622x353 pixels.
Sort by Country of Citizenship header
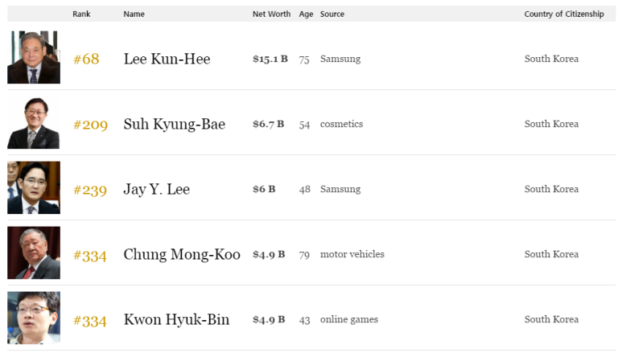click(x=563, y=14)
